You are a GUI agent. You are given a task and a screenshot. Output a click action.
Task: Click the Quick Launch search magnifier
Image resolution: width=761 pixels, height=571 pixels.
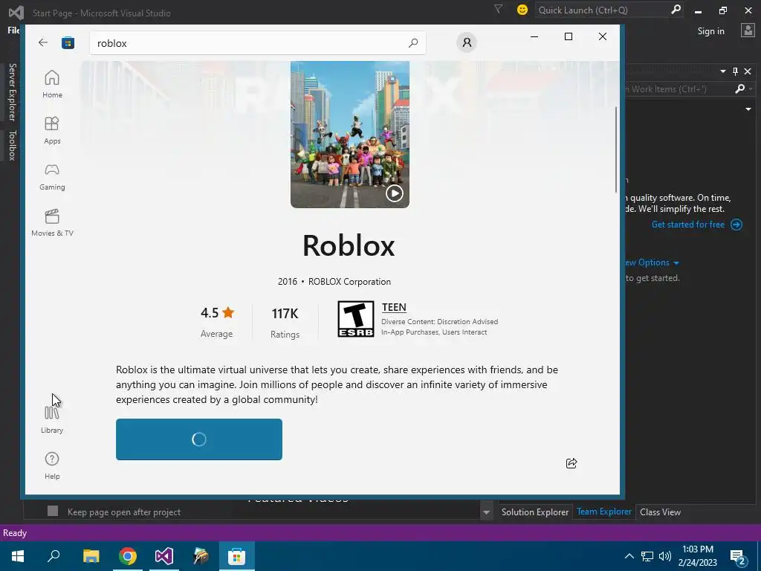(x=675, y=10)
